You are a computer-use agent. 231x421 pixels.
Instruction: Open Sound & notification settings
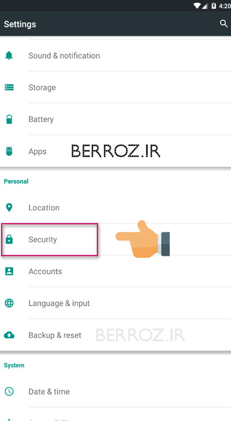coord(115,56)
